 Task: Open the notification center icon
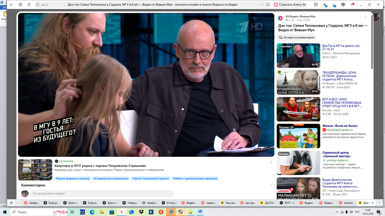(x=379, y=212)
